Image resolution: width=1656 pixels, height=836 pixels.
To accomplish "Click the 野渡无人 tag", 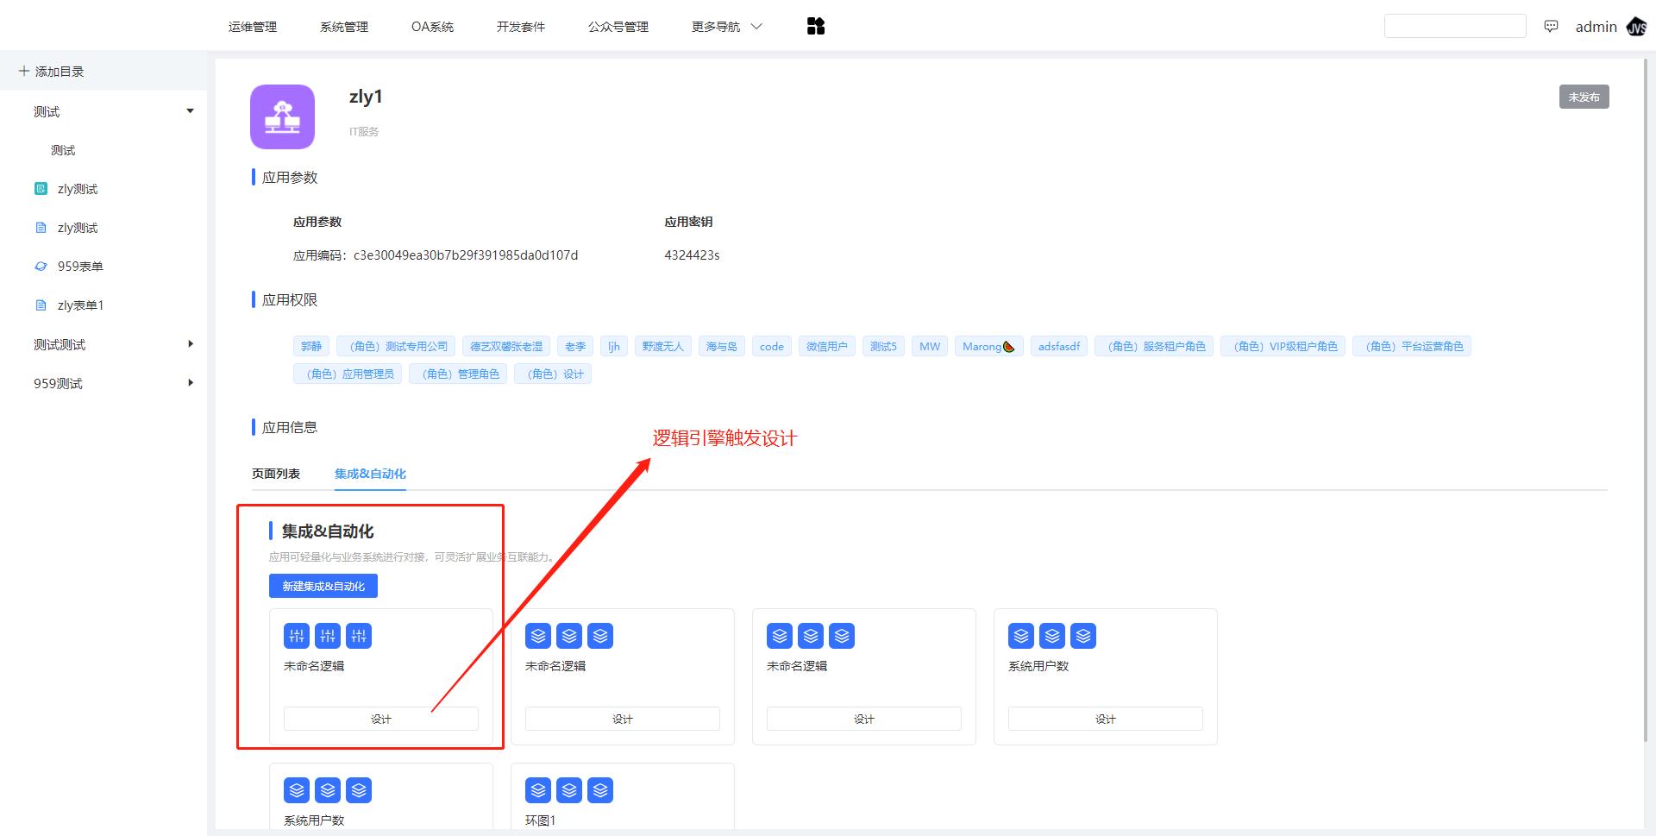I will coord(663,347).
